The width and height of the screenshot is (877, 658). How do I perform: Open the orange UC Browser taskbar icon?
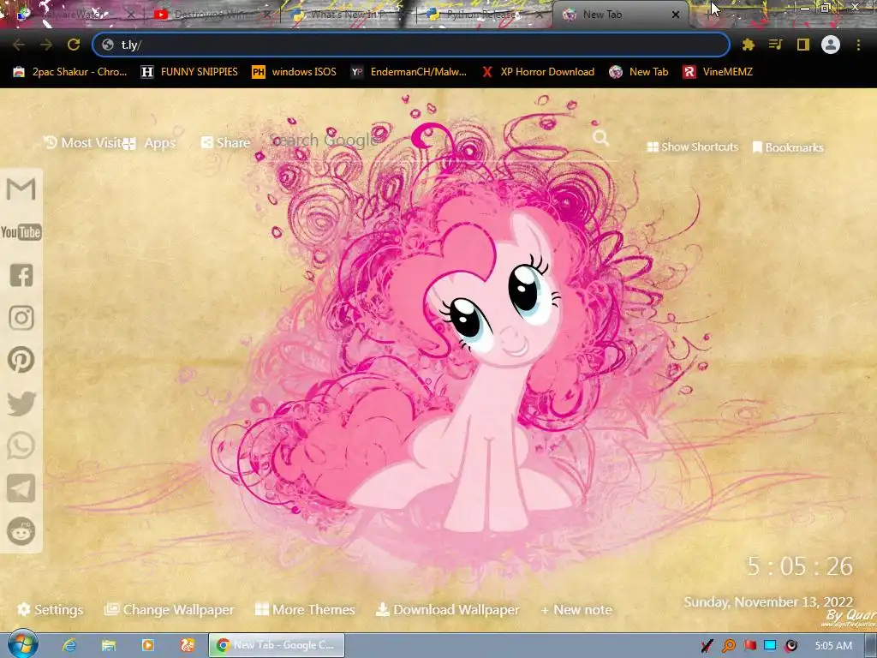click(187, 645)
